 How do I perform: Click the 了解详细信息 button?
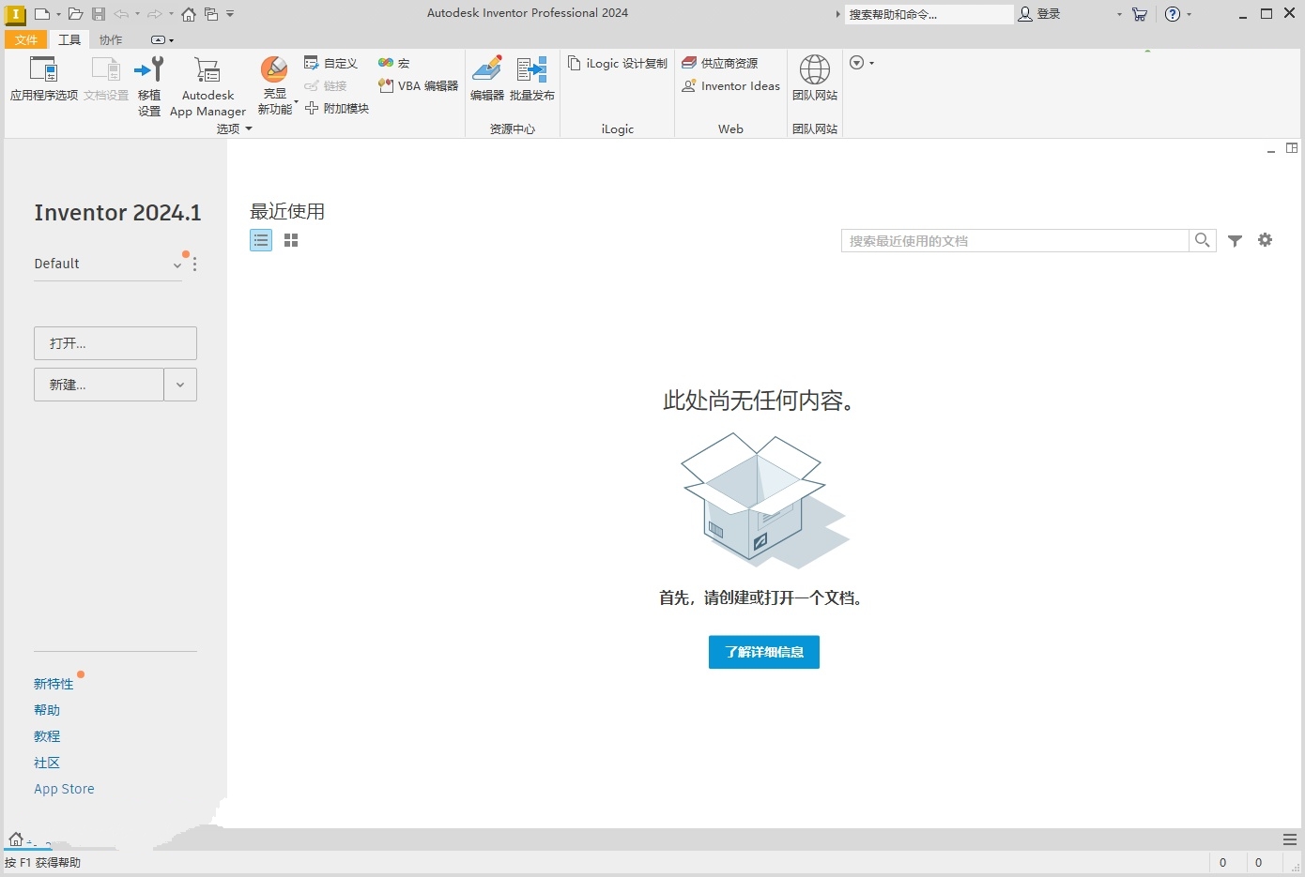coord(764,652)
